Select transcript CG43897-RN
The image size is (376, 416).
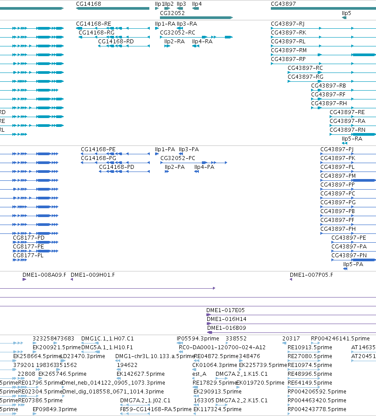pos(347,130)
